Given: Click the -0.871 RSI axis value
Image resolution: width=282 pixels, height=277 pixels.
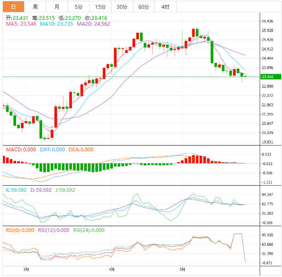Looking at the screenshot, I should click(x=267, y=263).
